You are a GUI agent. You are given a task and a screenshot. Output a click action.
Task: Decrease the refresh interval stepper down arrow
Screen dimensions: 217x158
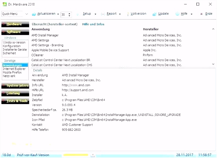click(x=69, y=16)
